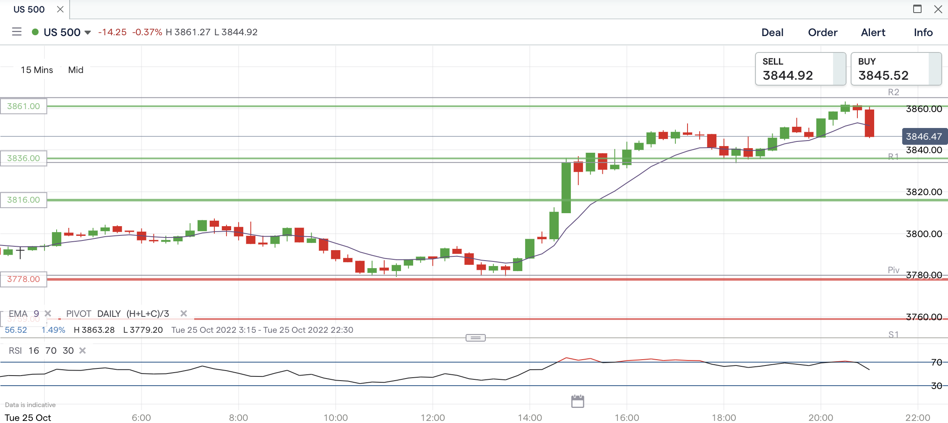Viewport: 948px width, 423px height.
Task: Click the current price tag 3846.47
Action: [x=924, y=136]
